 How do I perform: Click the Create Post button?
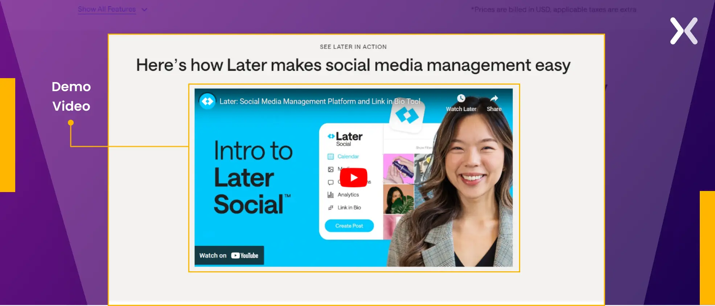pos(349,226)
